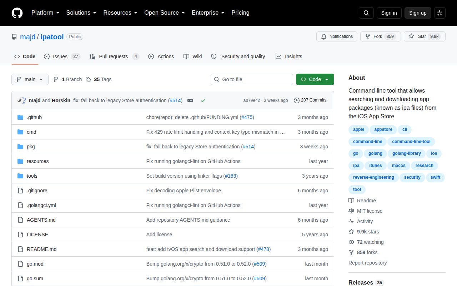Expand the Open Source header menu
The image size is (457, 286).
[x=164, y=13]
